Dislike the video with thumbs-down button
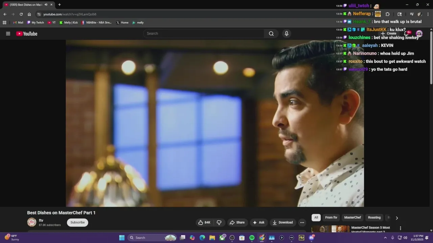The image size is (433, 243). (219, 222)
